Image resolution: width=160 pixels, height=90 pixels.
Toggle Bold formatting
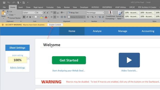tap(24, 17)
